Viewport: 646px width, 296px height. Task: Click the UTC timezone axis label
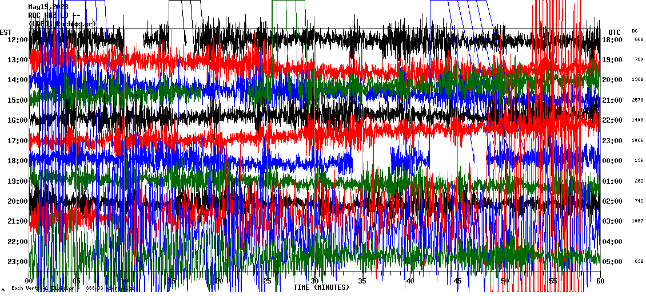615,32
